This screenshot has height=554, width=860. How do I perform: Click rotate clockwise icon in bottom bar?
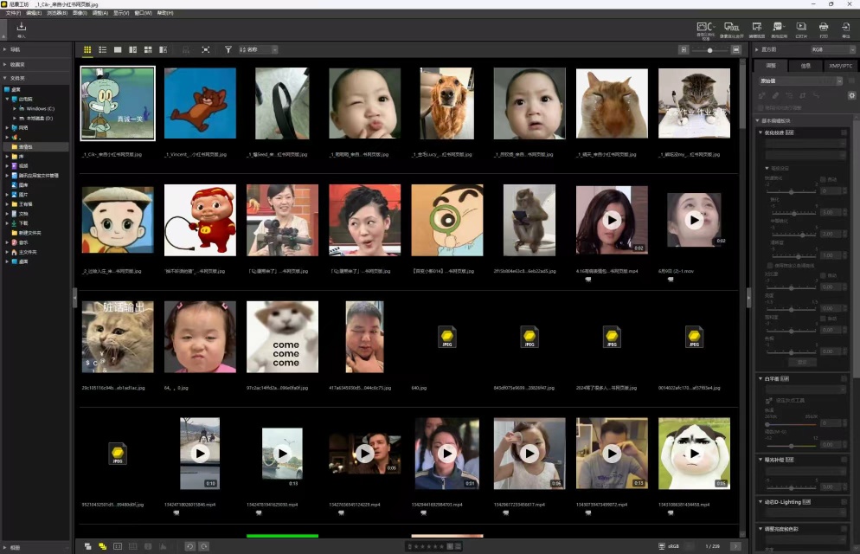click(x=204, y=546)
